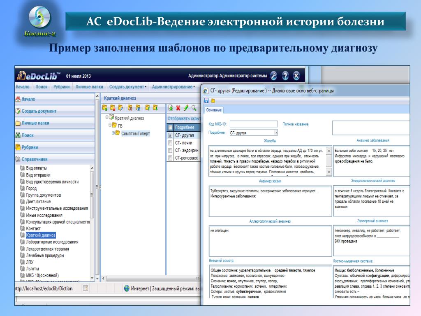Open Личные папки in the left sidebar
Screen dimensions: 421x316
tap(55, 123)
